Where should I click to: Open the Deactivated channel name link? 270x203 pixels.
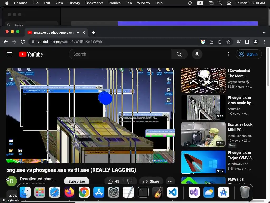38,179
